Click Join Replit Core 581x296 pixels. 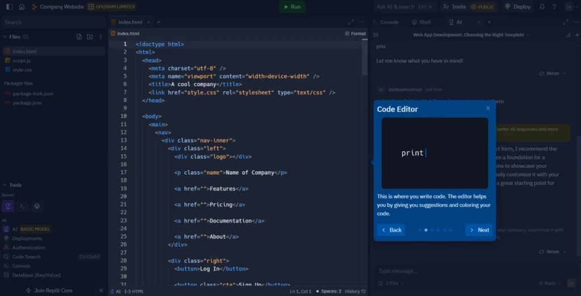(49, 290)
